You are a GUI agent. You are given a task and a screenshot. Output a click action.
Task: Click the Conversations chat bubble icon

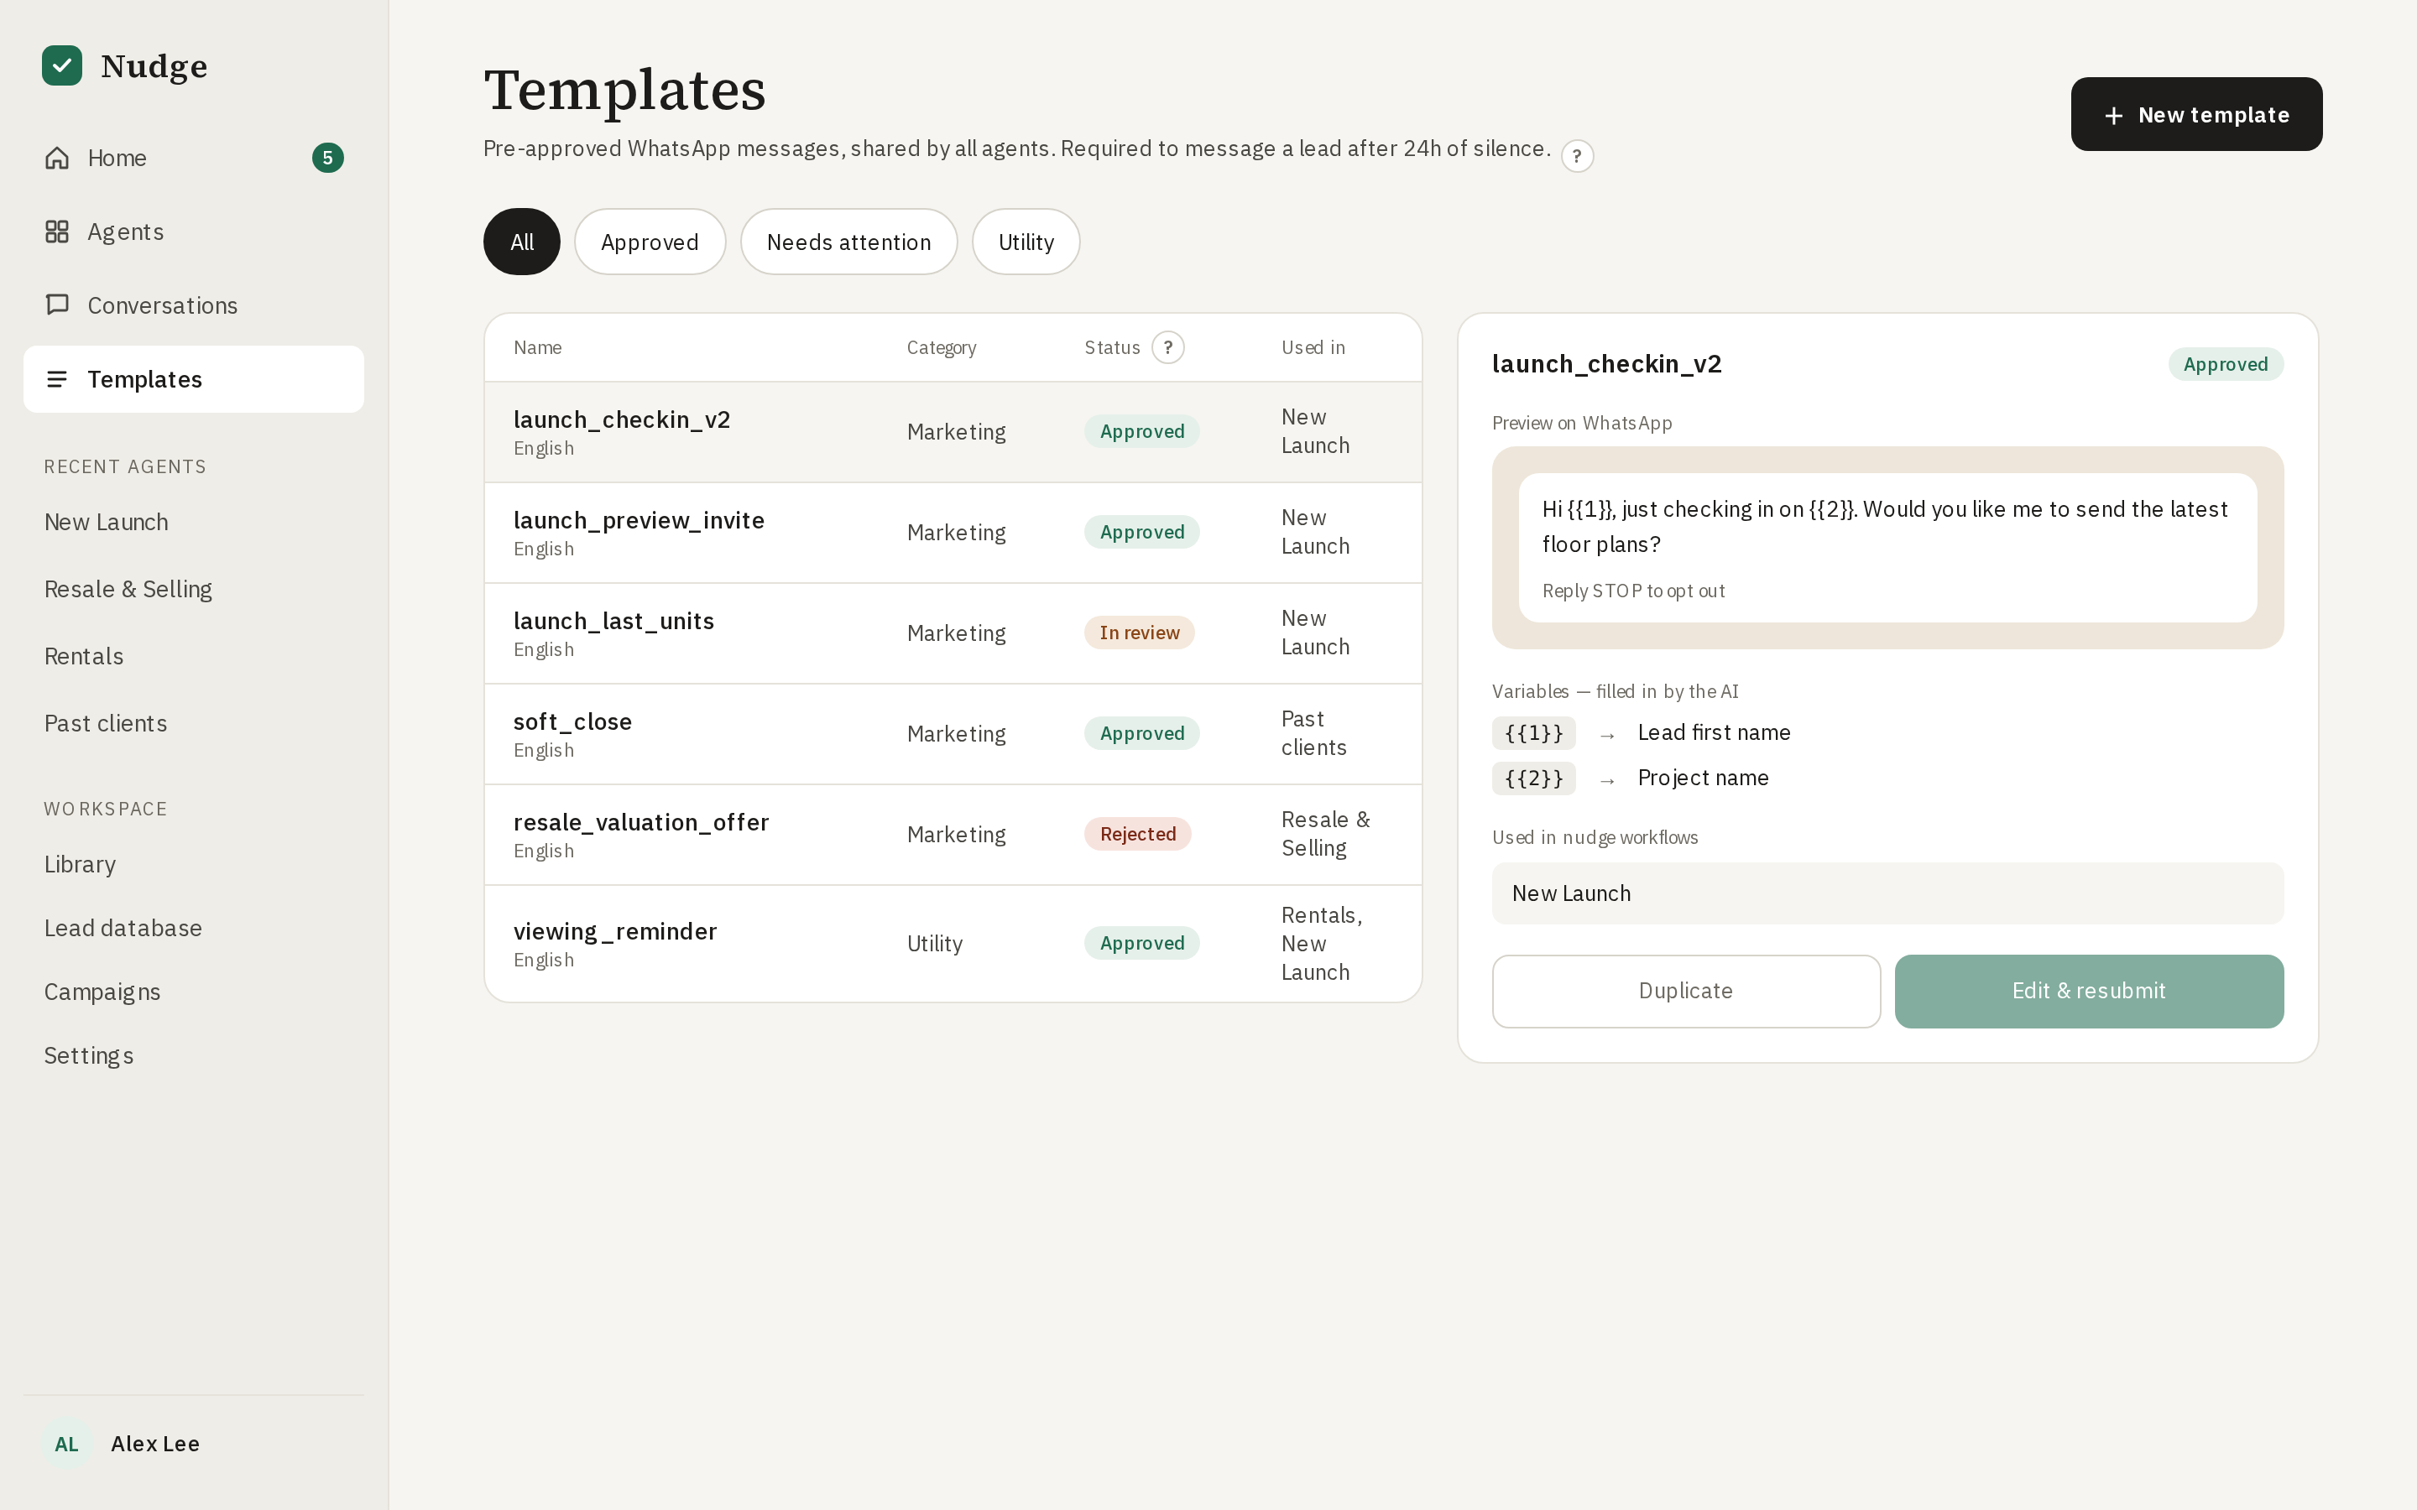coord(57,305)
